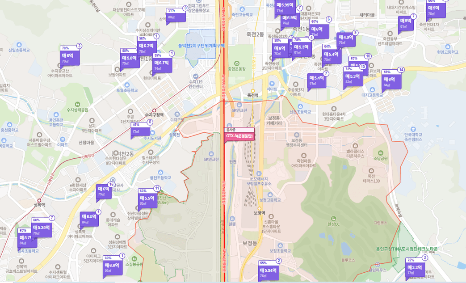Click the 죽전역 subway station marker
This screenshot has width=466, height=283.
pyautogui.click(x=253, y=91)
